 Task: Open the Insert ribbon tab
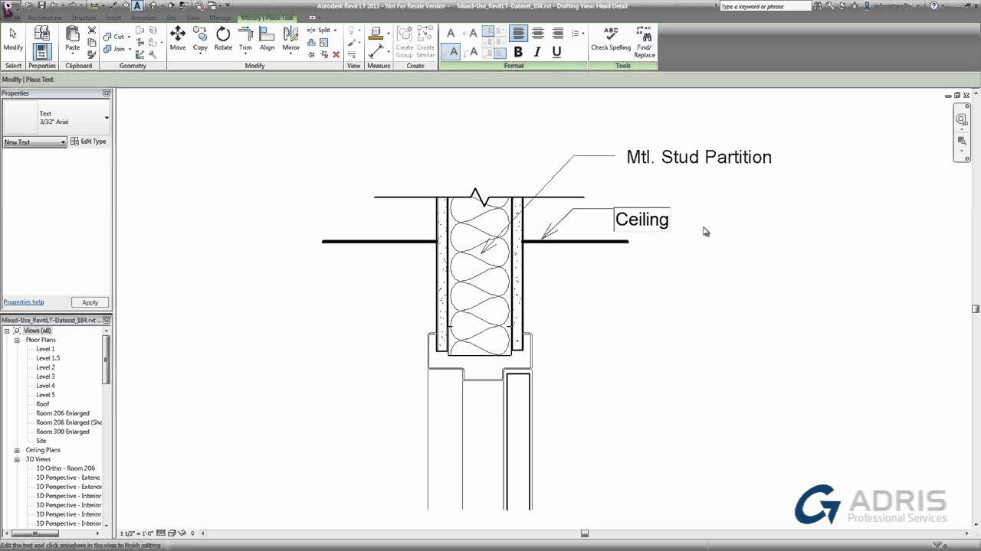tap(113, 18)
